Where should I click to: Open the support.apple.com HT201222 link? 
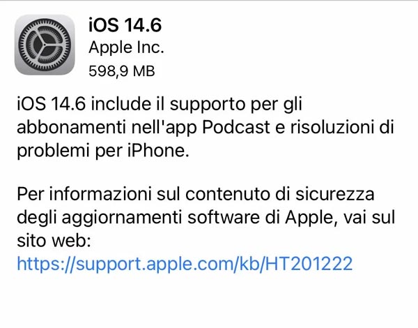185,264
